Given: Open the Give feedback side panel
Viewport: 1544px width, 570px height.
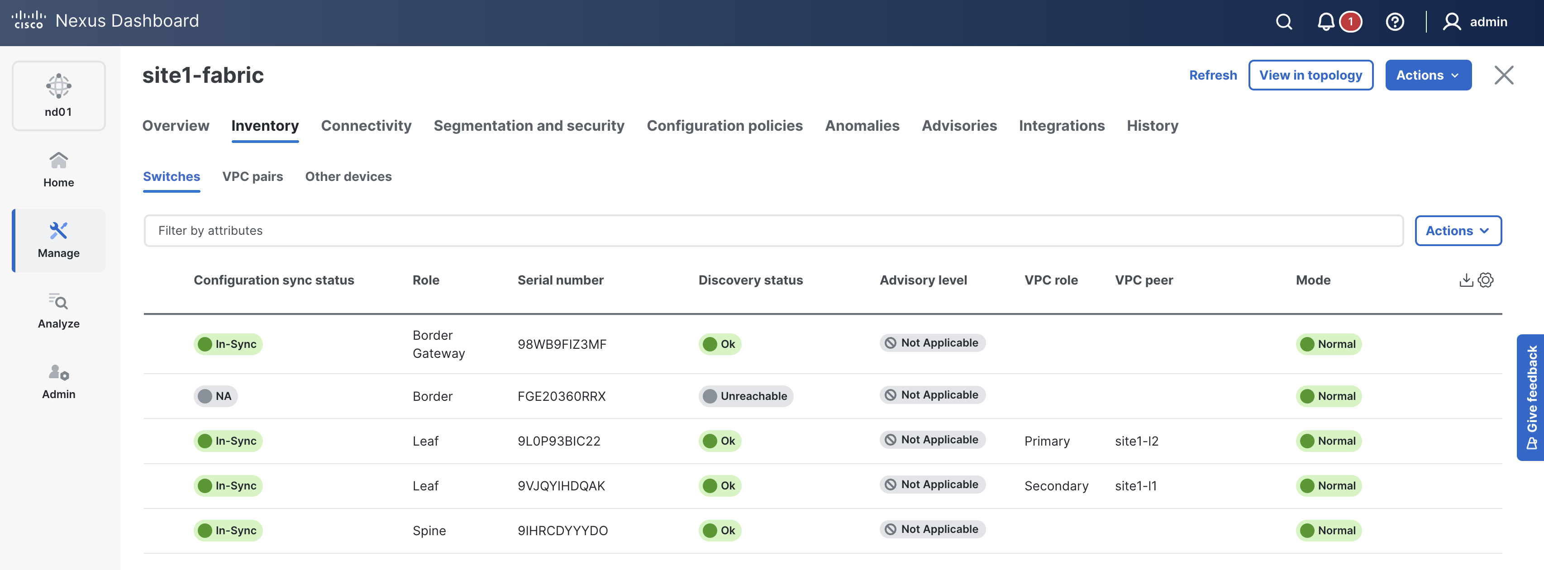Looking at the screenshot, I should tap(1531, 397).
